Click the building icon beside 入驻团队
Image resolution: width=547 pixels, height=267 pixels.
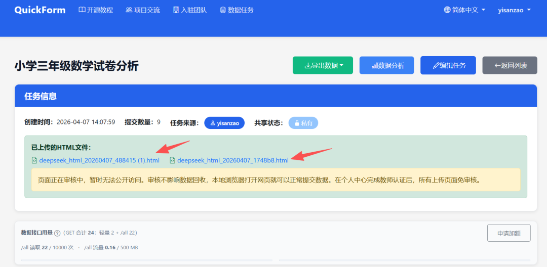[176, 10]
